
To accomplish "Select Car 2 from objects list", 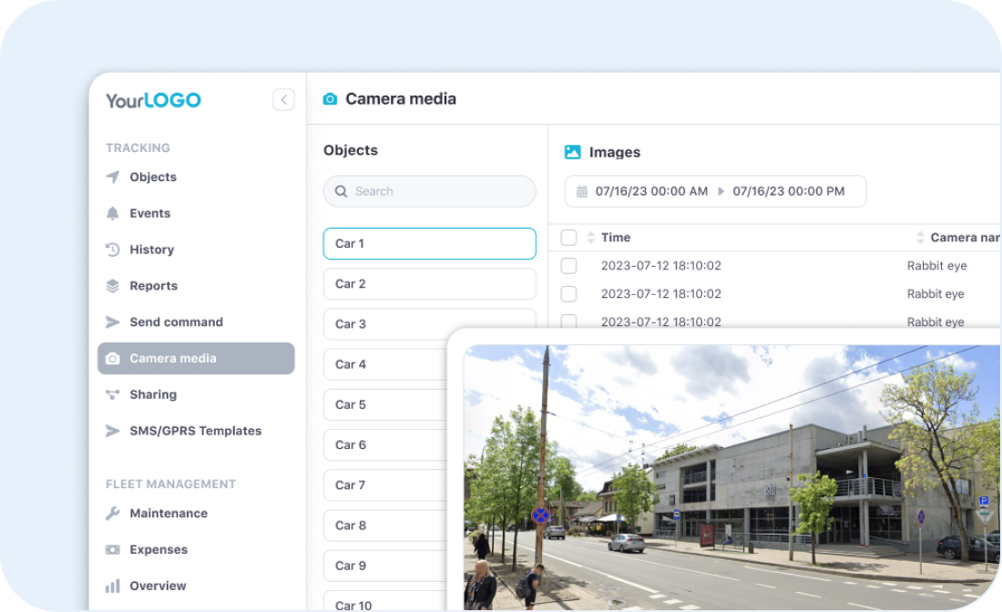I will pyautogui.click(x=429, y=284).
